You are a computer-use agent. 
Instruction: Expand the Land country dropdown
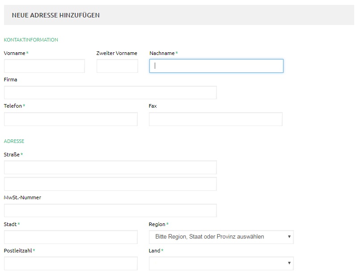click(221, 264)
